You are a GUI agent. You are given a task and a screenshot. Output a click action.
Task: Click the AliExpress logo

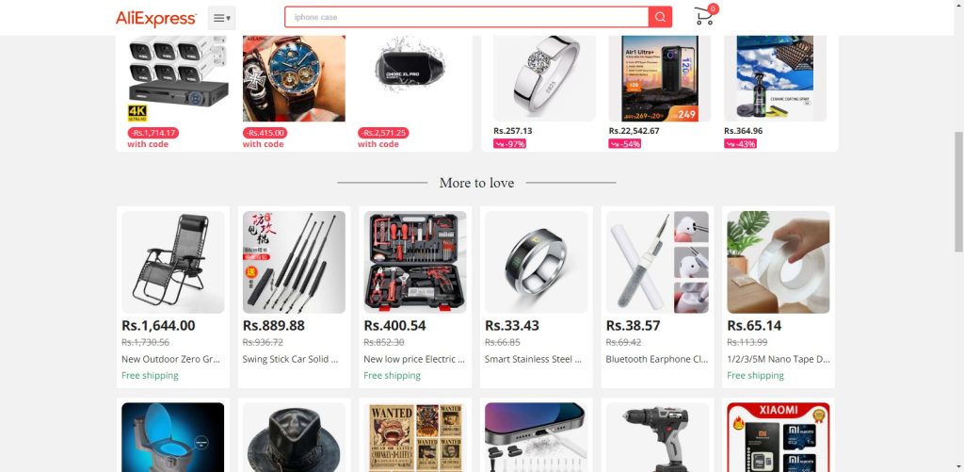point(156,19)
